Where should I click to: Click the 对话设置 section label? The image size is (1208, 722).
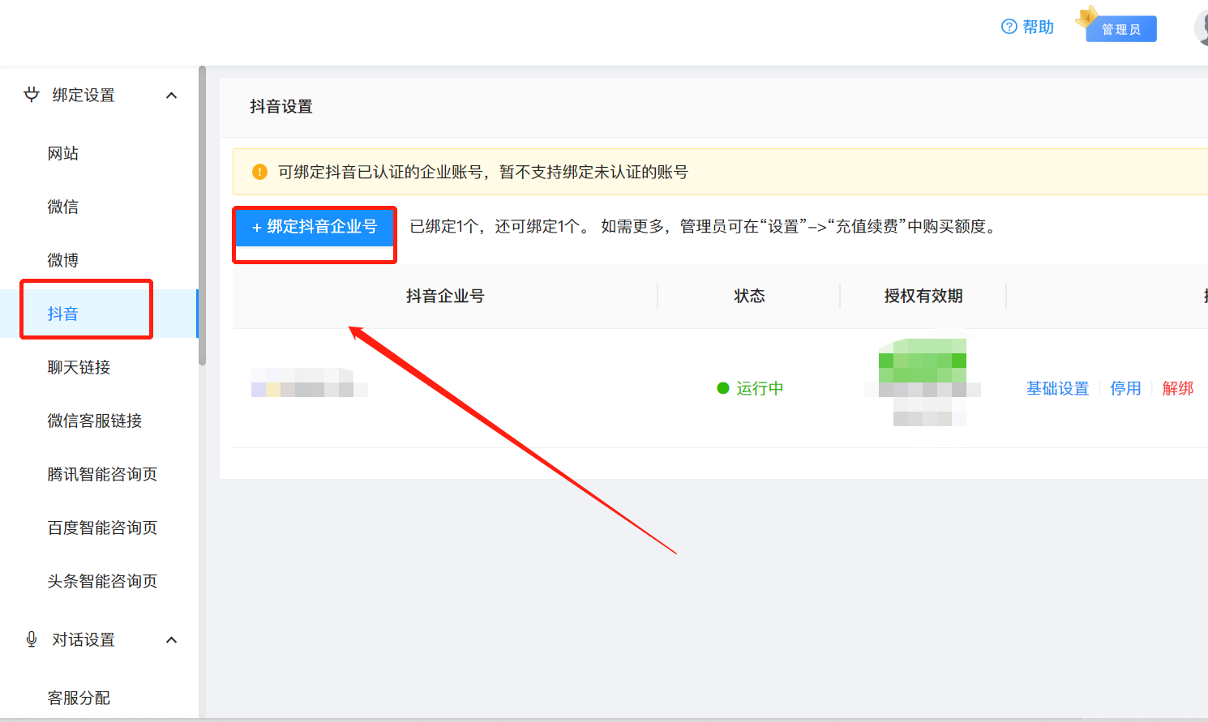click(84, 639)
